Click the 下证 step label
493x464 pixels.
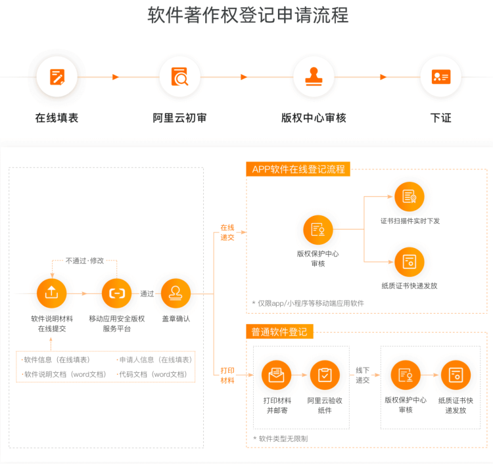click(x=441, y=118)
